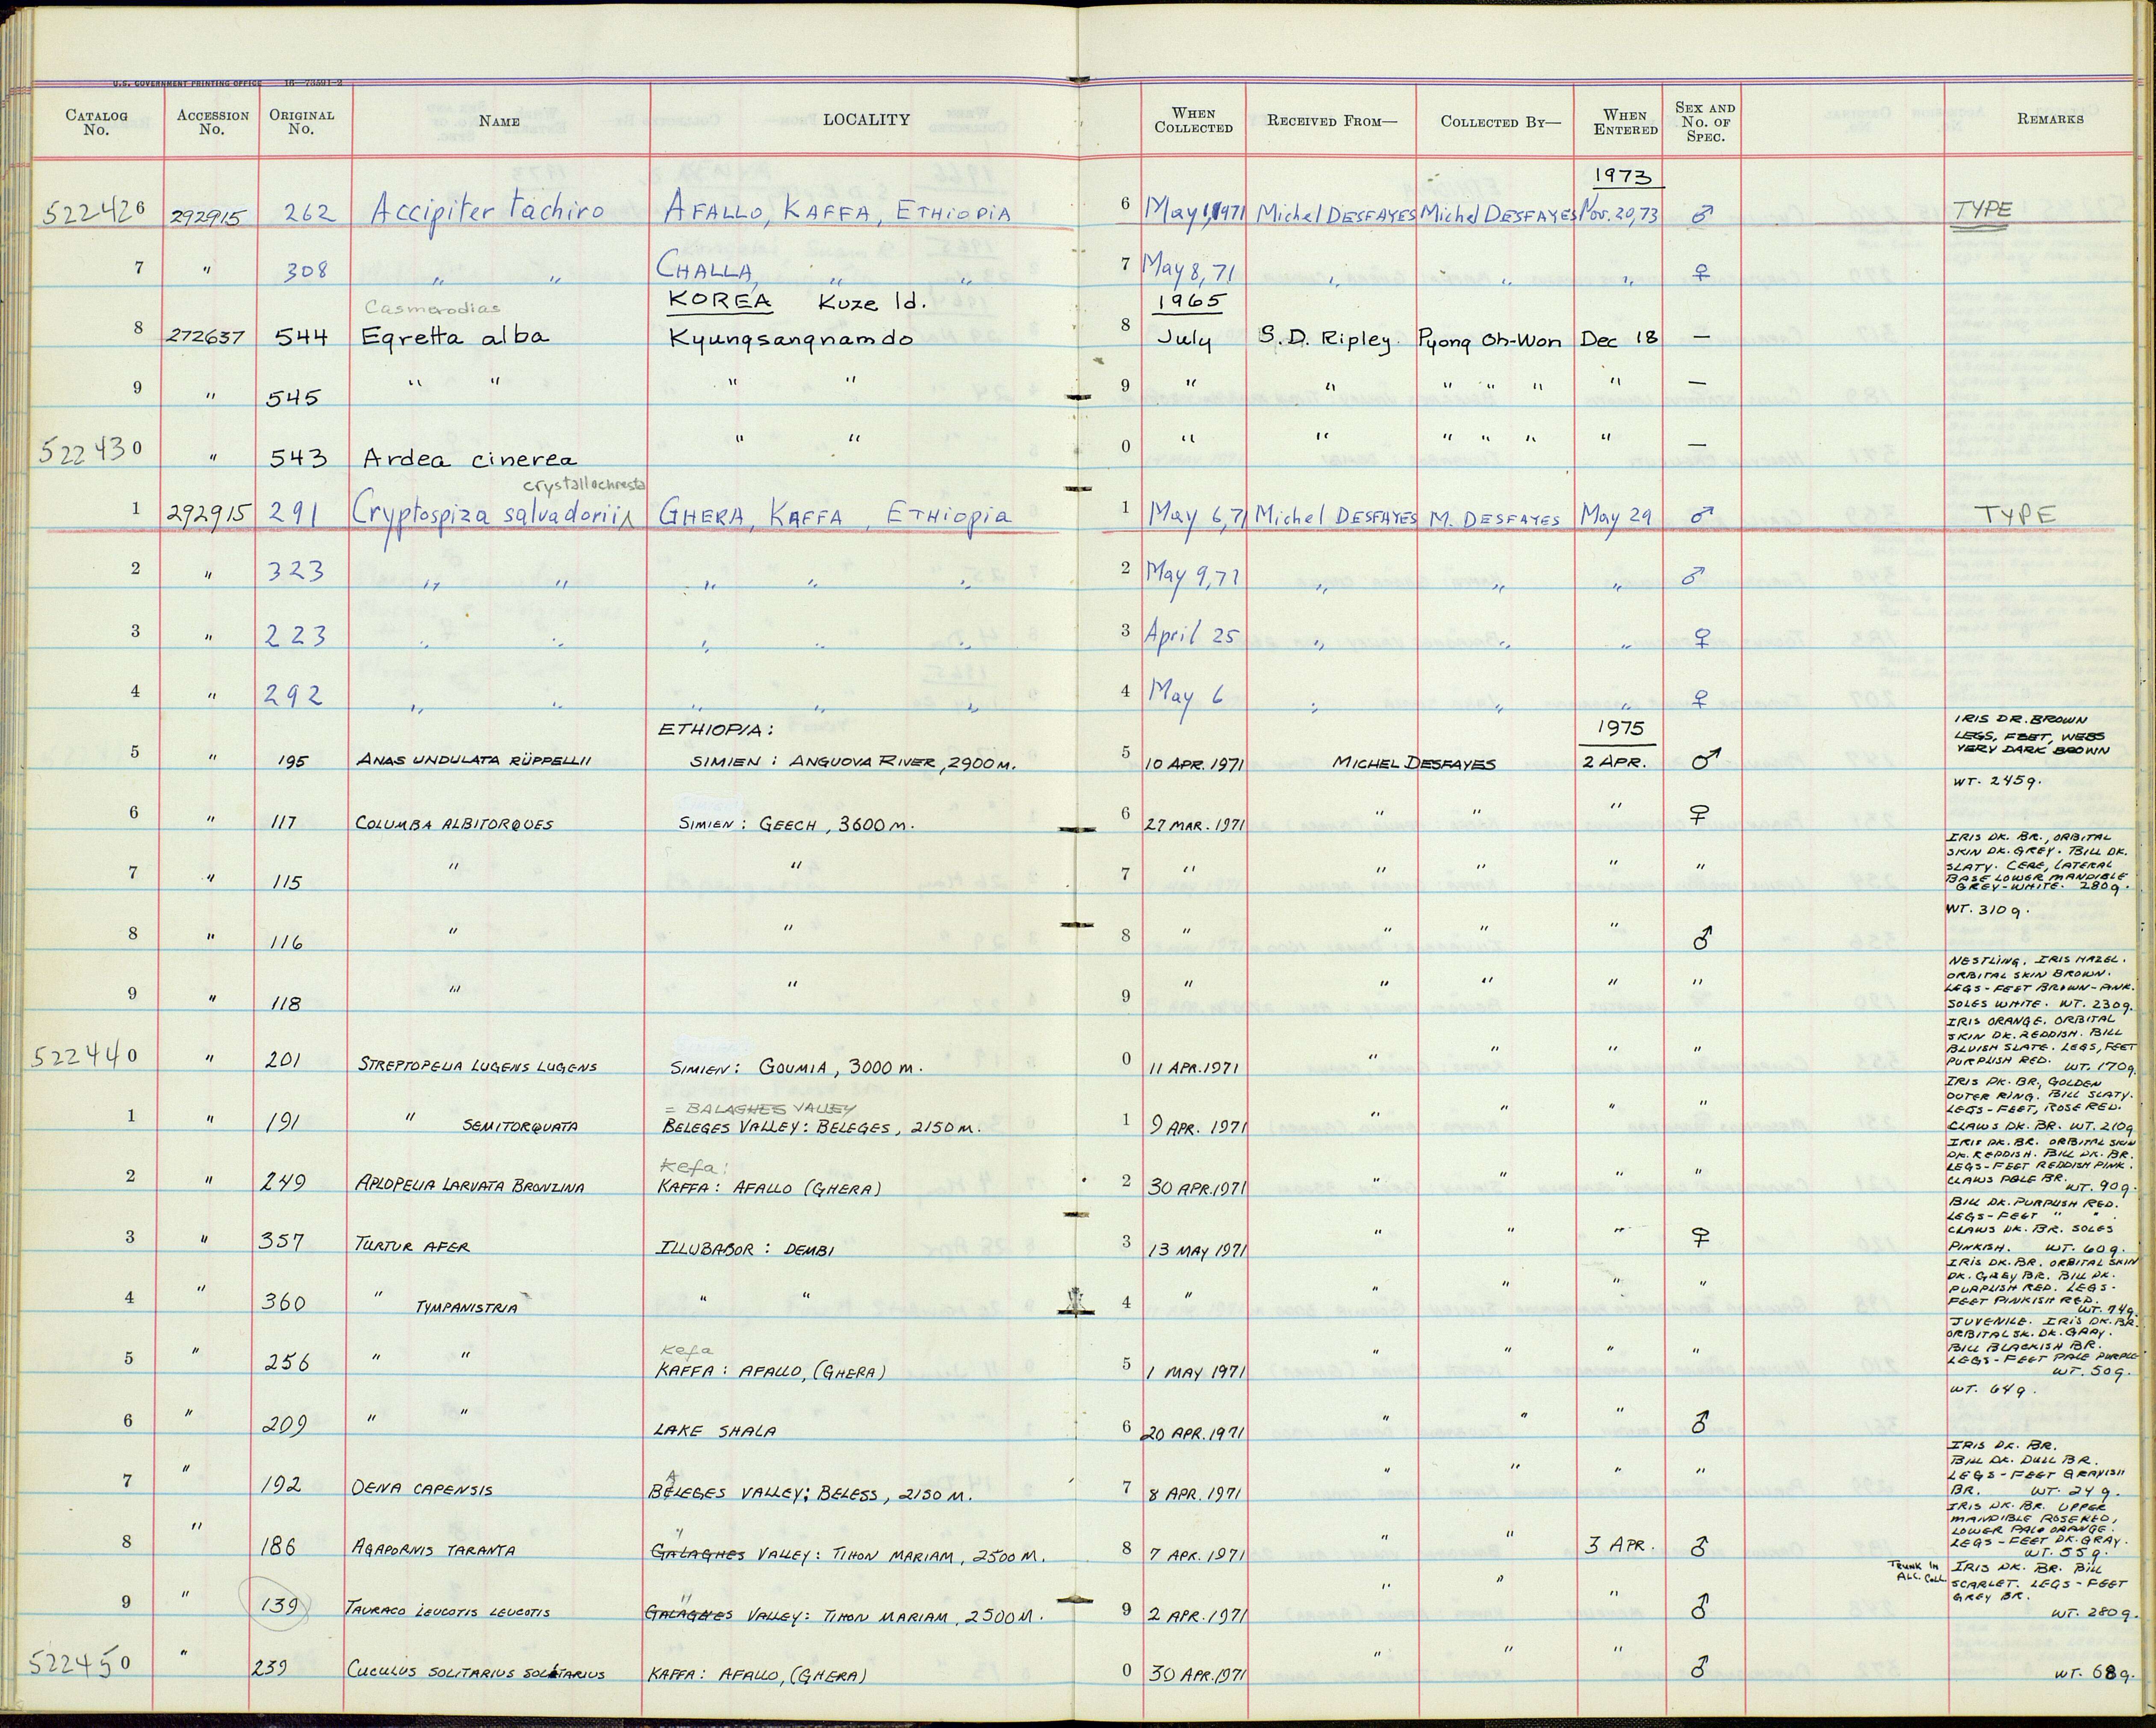Click the "When Entered" column header
The image size is (2156, 1728).
[1625, 122]
